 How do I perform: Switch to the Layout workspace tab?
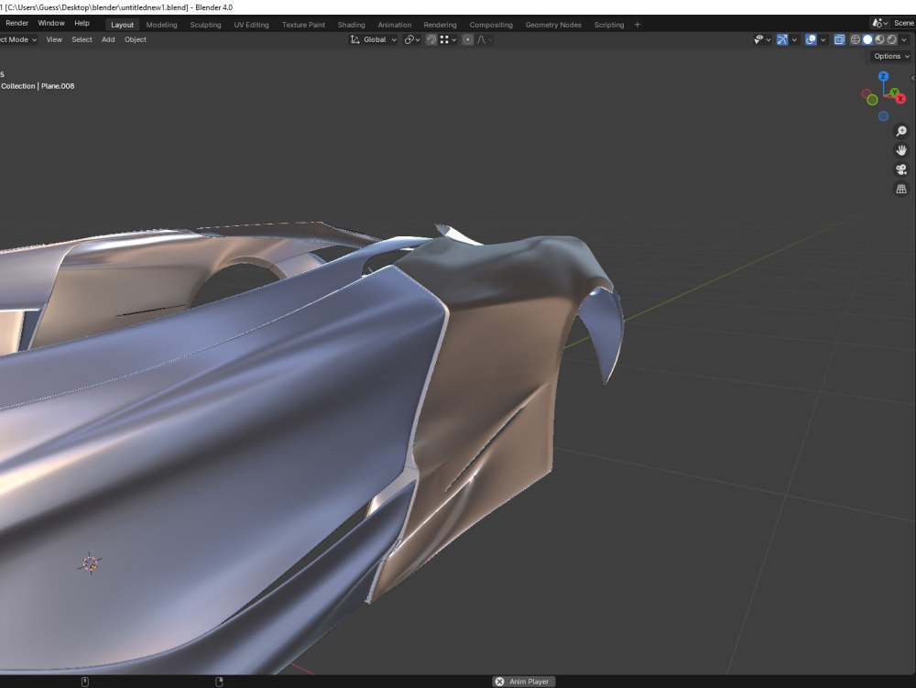(122, 25)
